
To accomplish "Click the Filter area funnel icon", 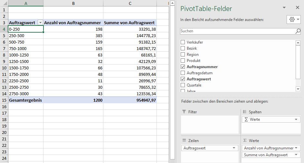I will 184,112.
